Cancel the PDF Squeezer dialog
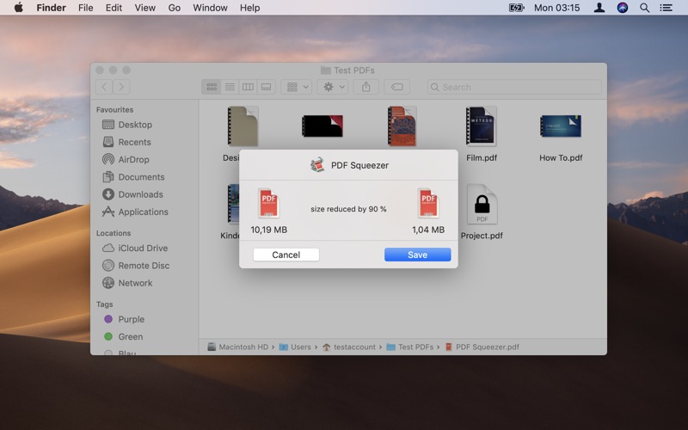Screen dimensions: 688x430 pyautogui.click(x=286, y=255)
